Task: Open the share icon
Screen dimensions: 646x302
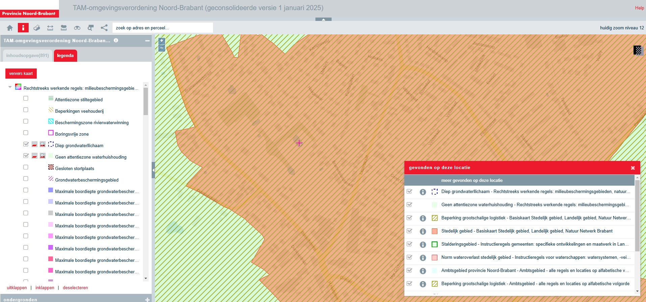Action: pos(104,28)
